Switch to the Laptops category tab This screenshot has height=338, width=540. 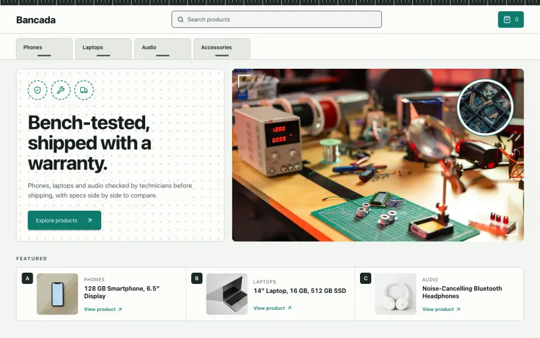tap(103, 48)
